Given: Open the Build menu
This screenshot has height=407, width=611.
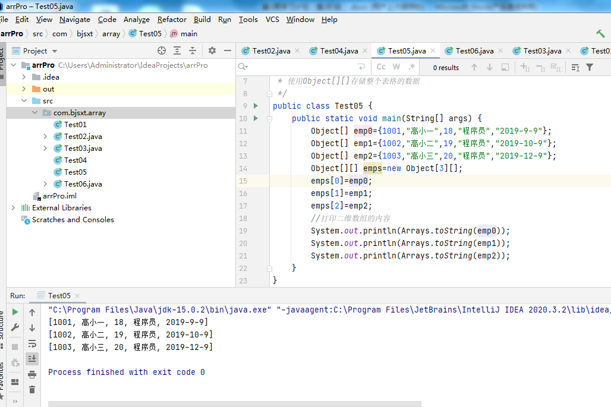Looking at the screenshot, I should pos(202,20).
